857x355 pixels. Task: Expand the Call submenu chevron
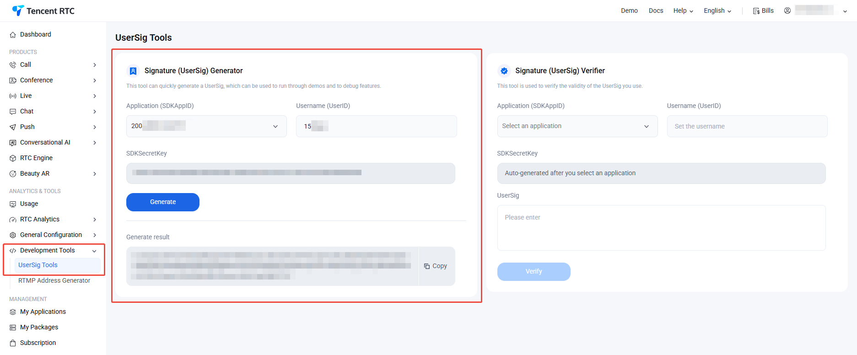tap(95, 65)
